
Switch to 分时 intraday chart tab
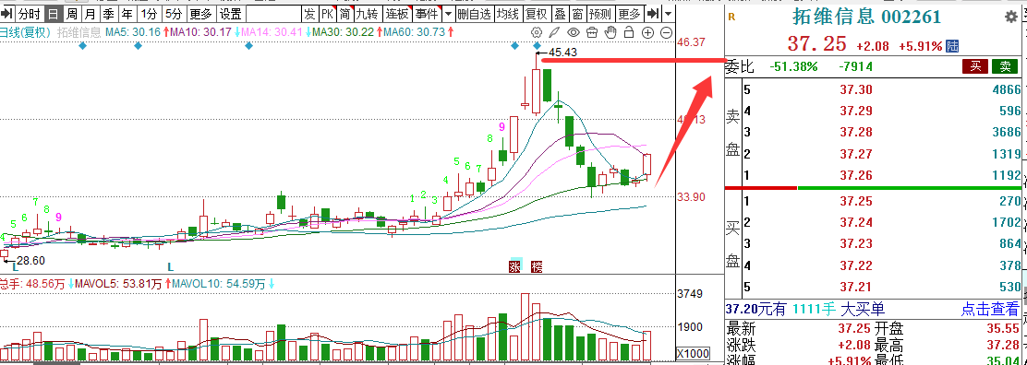(x=29, y=14)
